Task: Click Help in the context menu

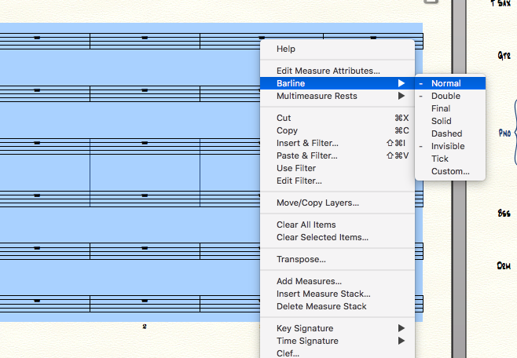Action: coord(286,49)
